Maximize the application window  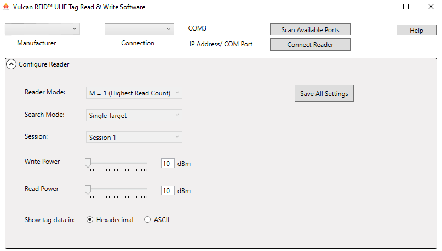click(x=406, y=7)
